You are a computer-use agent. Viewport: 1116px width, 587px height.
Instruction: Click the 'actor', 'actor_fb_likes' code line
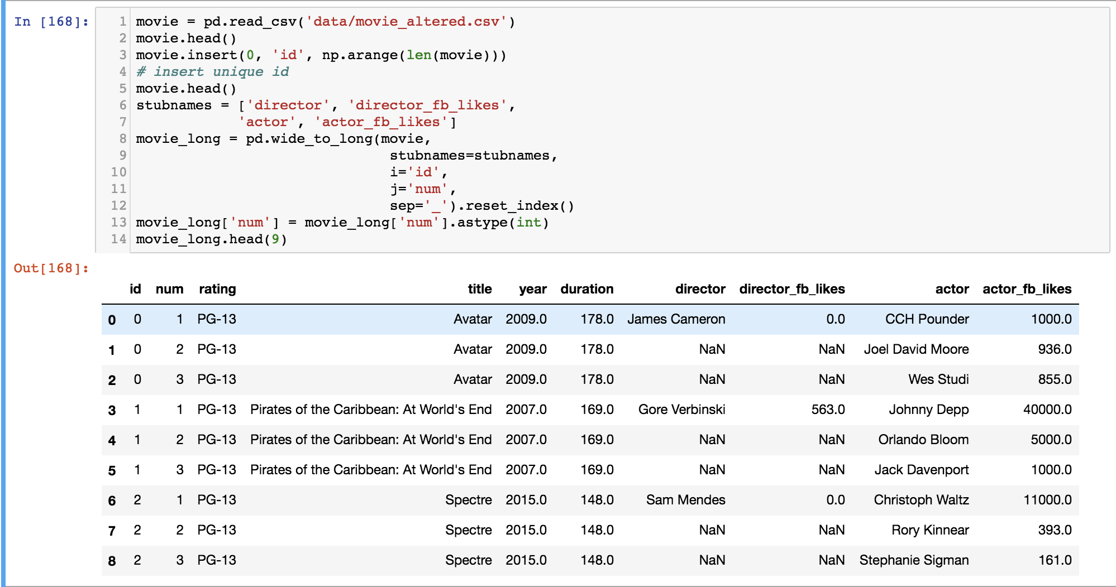347,122
